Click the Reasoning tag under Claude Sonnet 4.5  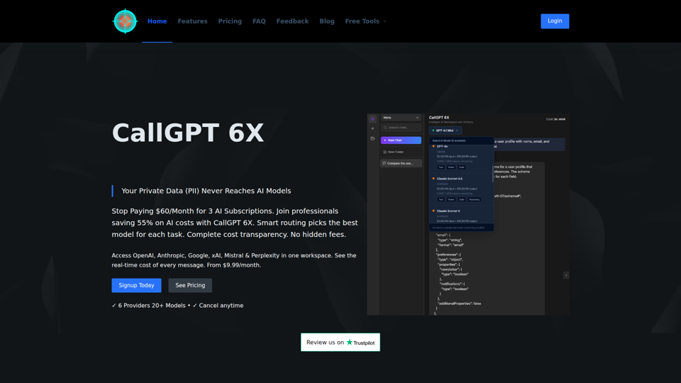[x=475, y=199]
